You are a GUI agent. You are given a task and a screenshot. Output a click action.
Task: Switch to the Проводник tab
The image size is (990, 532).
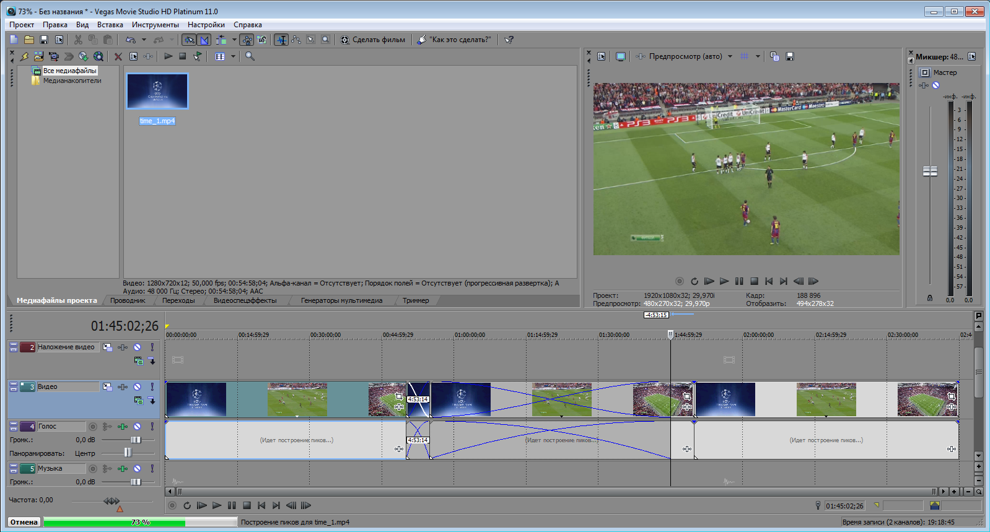[x=128, y=300]
